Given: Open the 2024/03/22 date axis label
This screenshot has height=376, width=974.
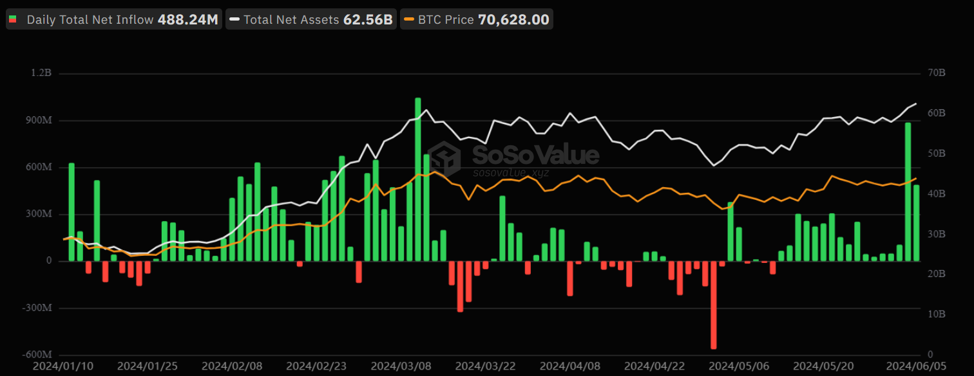Looking at the screenshot, I should [x=485, y=366].
